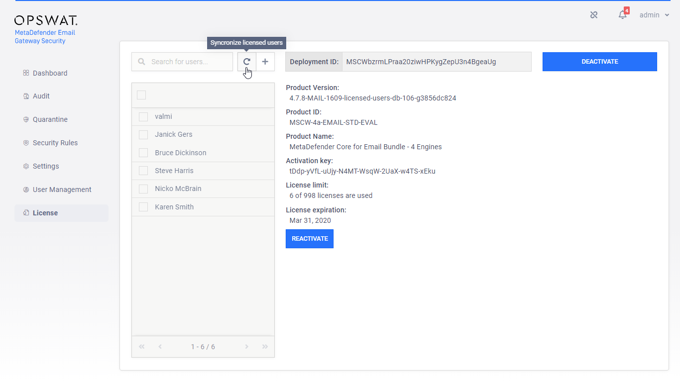Click the Search for users field
The width and height of the screenshot is (680, 382).
coord(182,62)
